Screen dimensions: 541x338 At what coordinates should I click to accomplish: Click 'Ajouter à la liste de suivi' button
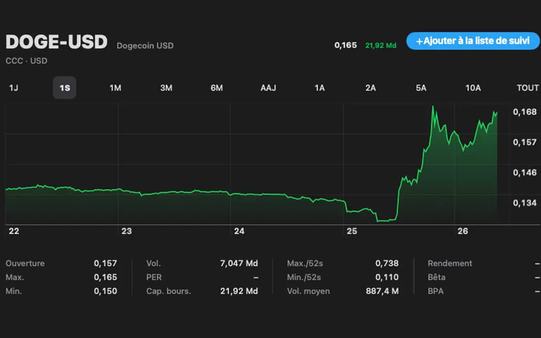coord(473,41)
